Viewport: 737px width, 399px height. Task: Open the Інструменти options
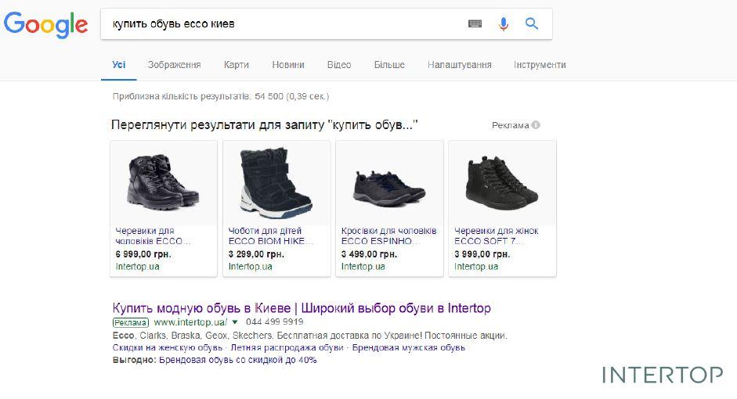click(540, 65)
